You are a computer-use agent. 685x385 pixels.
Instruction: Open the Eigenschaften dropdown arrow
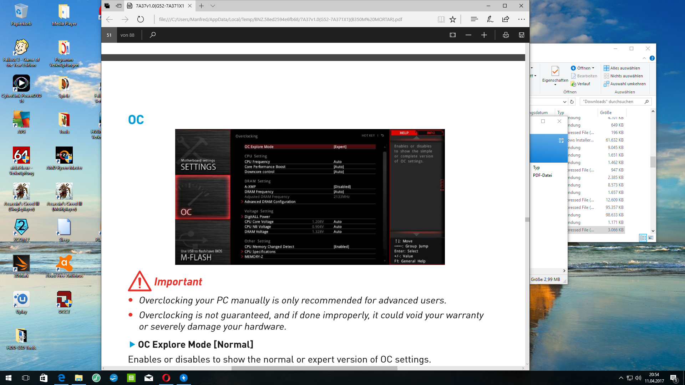pyautogui.click(x=555, y=85)
